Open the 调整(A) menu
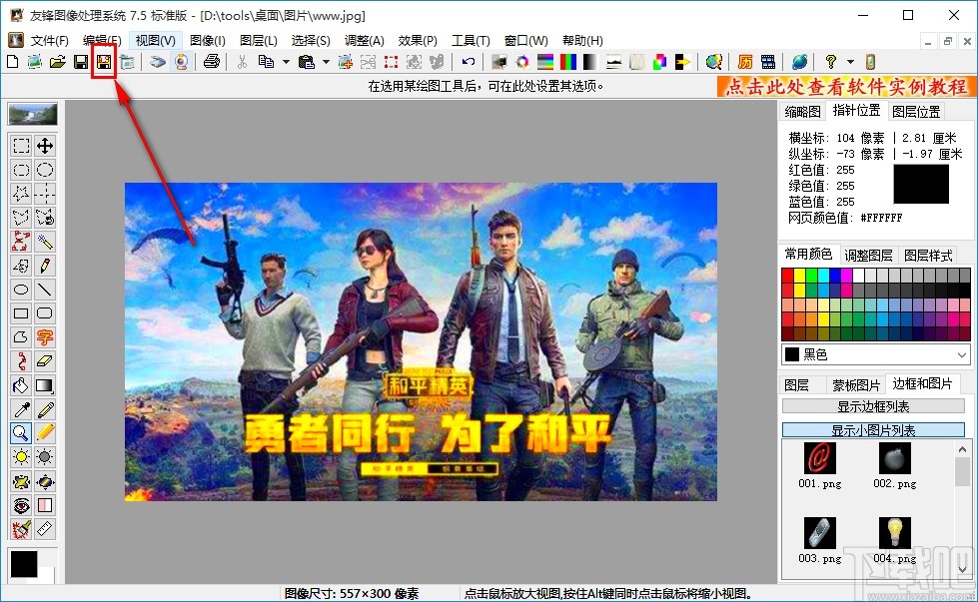This screenshot has width=978, height=602. point(365,41)
